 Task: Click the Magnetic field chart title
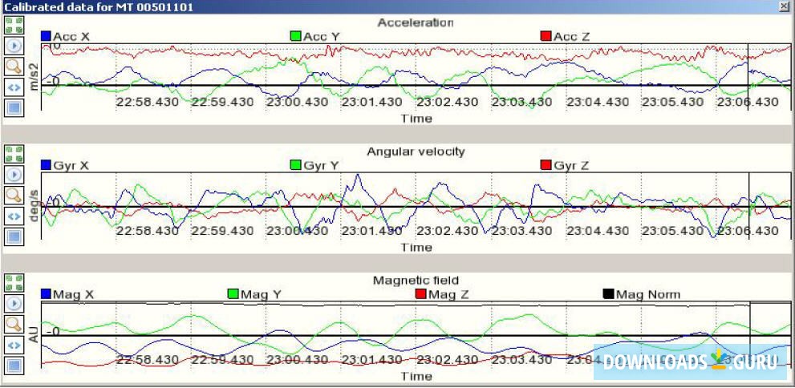point(416,280)
